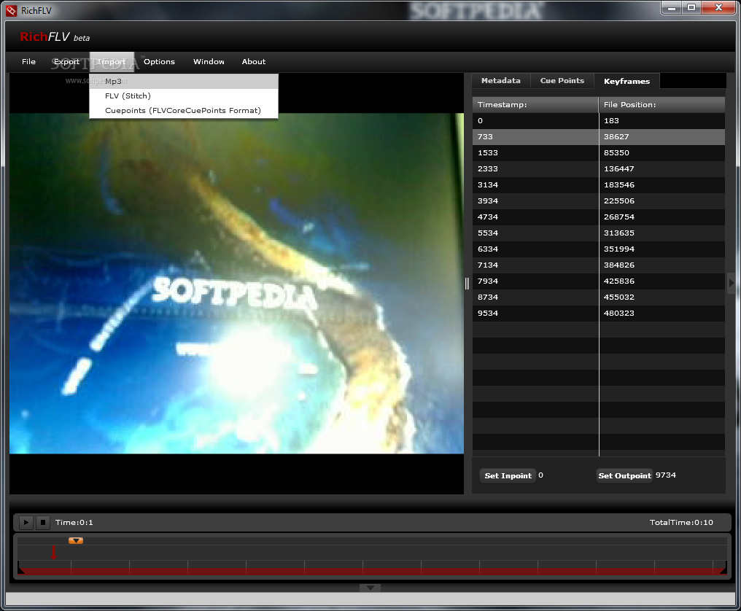Minimize the RichFLV window

(671, 8)
